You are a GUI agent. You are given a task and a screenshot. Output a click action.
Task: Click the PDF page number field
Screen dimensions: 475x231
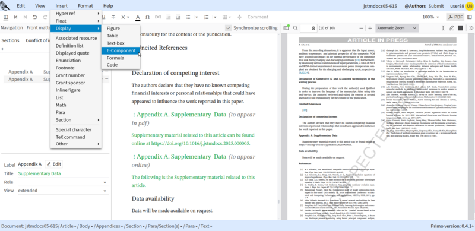[308, 28]
